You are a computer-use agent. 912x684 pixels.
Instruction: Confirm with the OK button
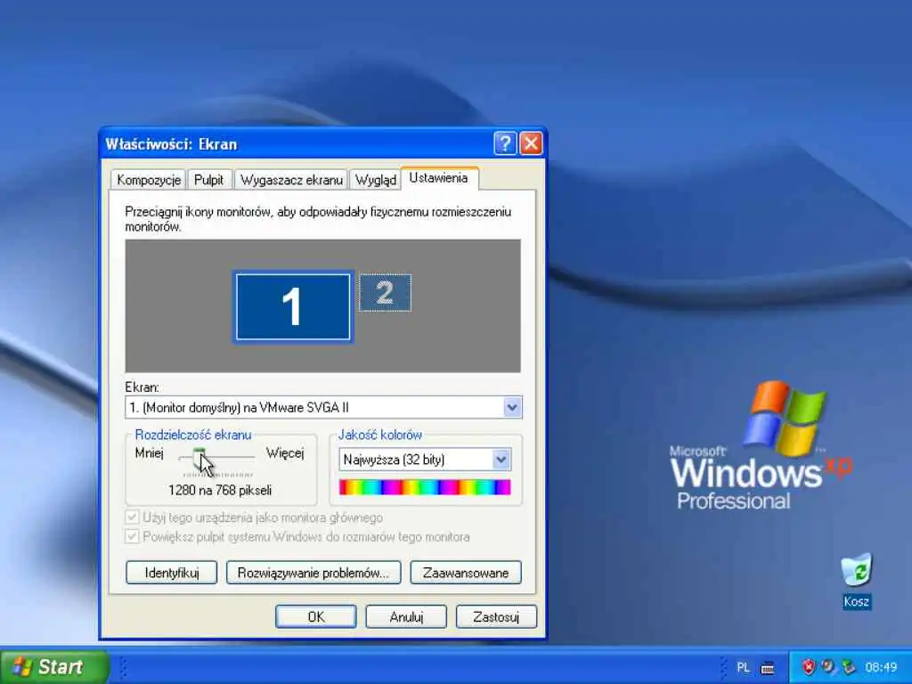[x=316, y=617]
